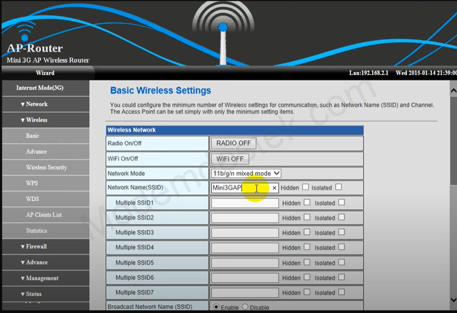Expand the Firewall menu section
This screenshot has height=313, width=457.
point(34,247)
